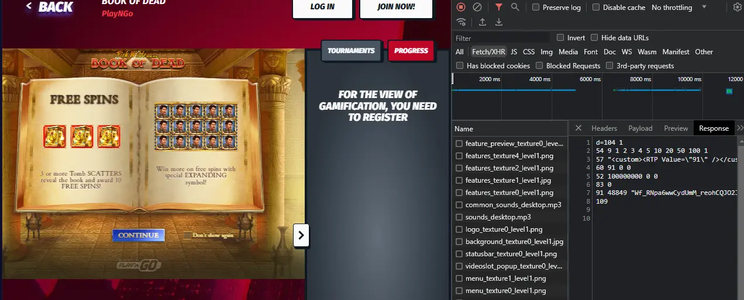744x300 pixels.
Task: Select videoslot_popup_texture0 request row
Action: (x=509, y=266)
